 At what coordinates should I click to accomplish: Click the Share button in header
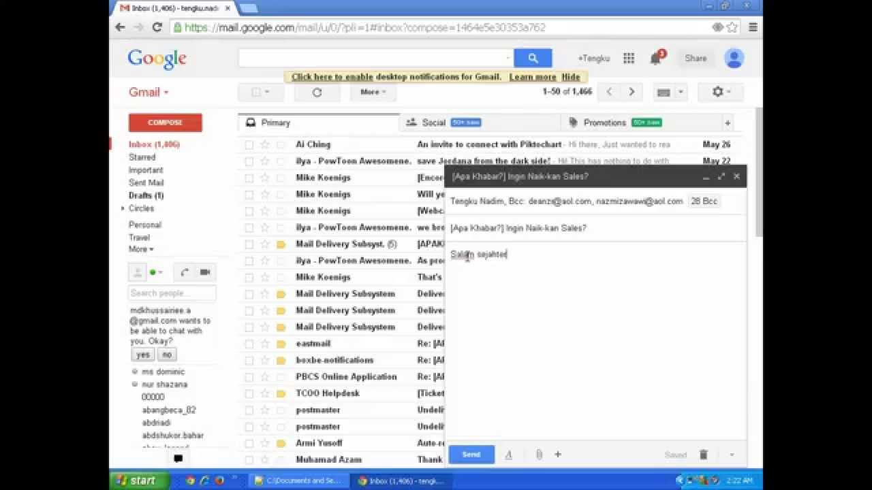click(x=696, y=59)
